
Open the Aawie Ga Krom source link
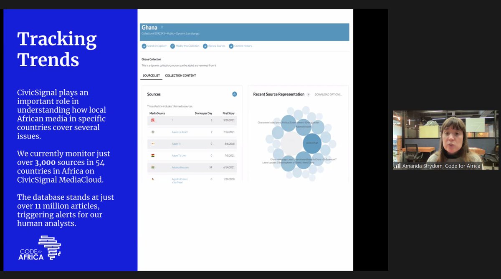[180, 132]
